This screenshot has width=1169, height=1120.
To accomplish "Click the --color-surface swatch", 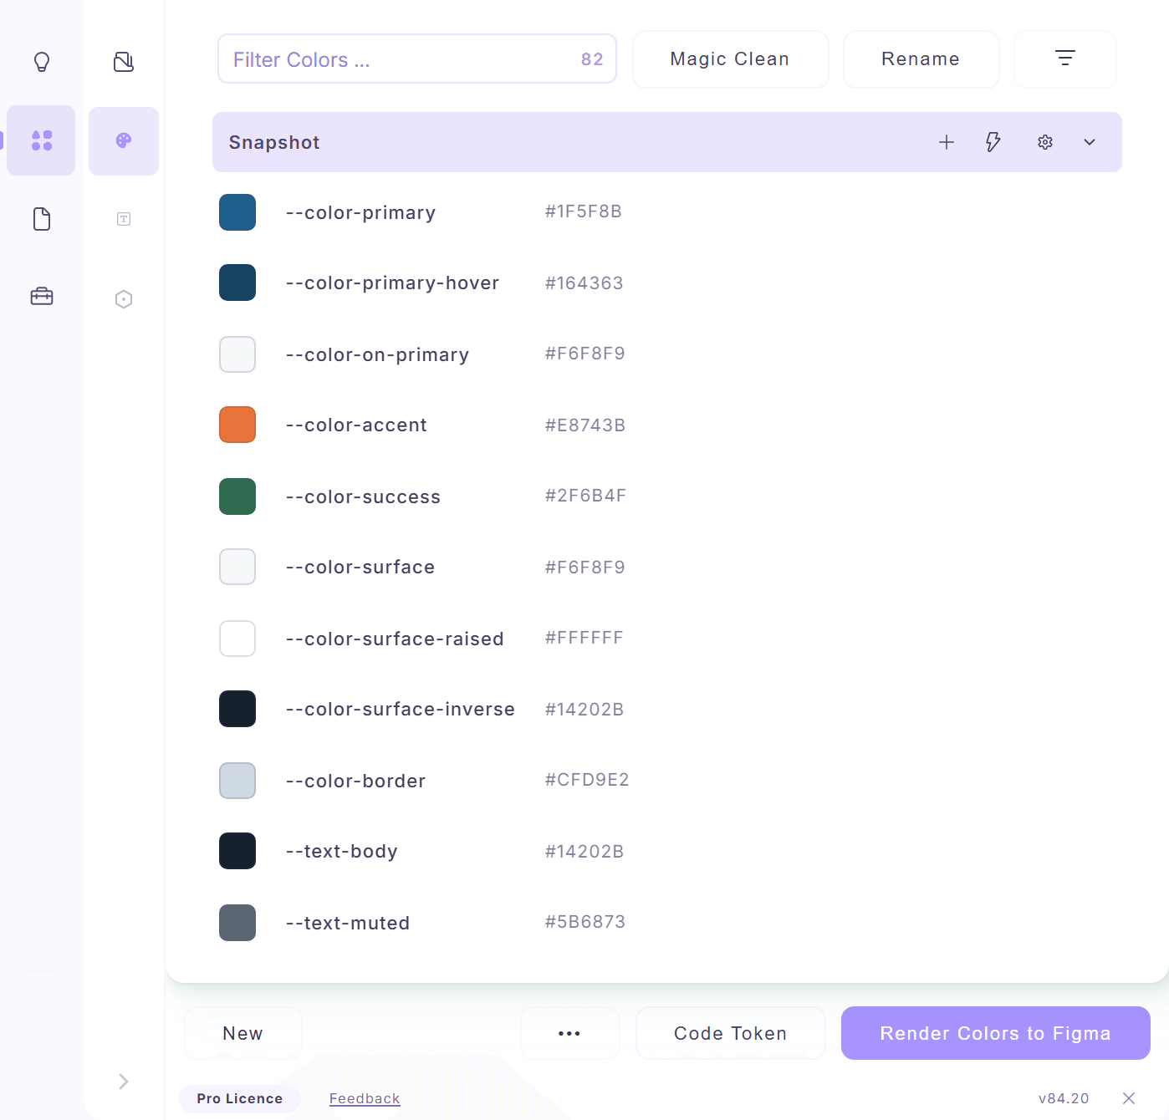I will [x=237, y=567].
